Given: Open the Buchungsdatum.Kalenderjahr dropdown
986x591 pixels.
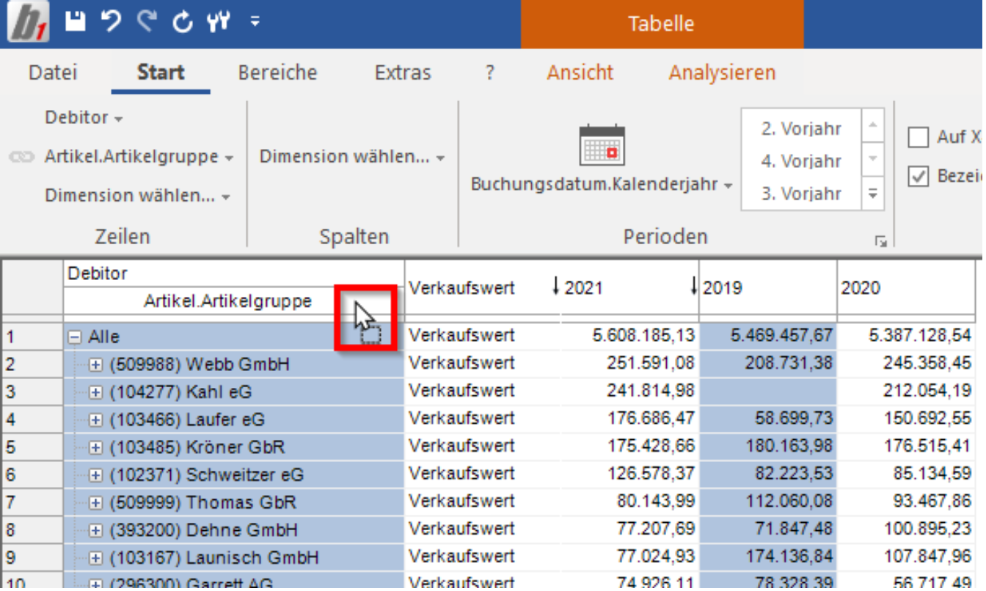Looking at the screenshot, I should pyautogui.click(x=602, y=184).
